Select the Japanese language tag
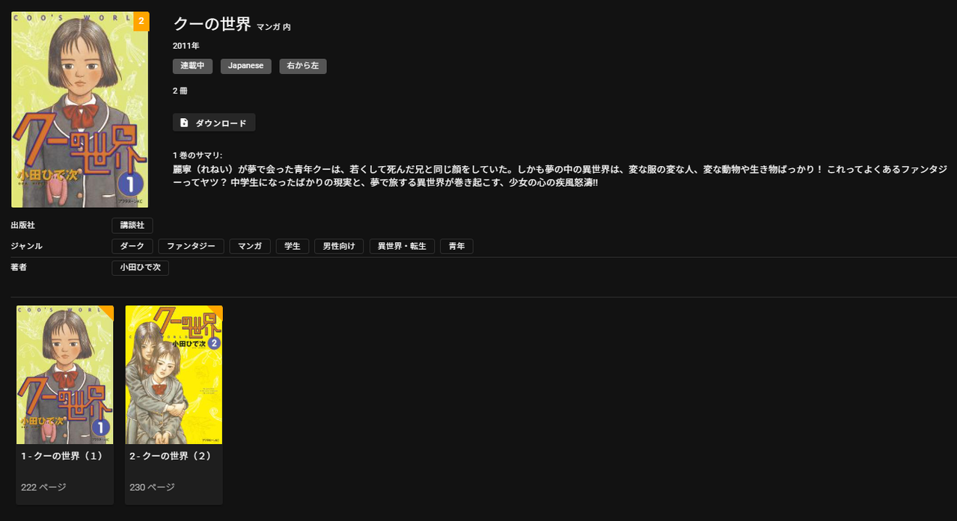 [245, 66]
